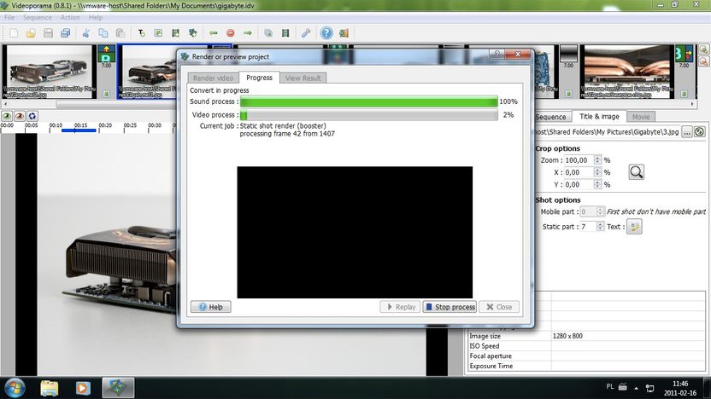
Task: Click the exit application toolbar icon
Action: (x=344, y=33)
